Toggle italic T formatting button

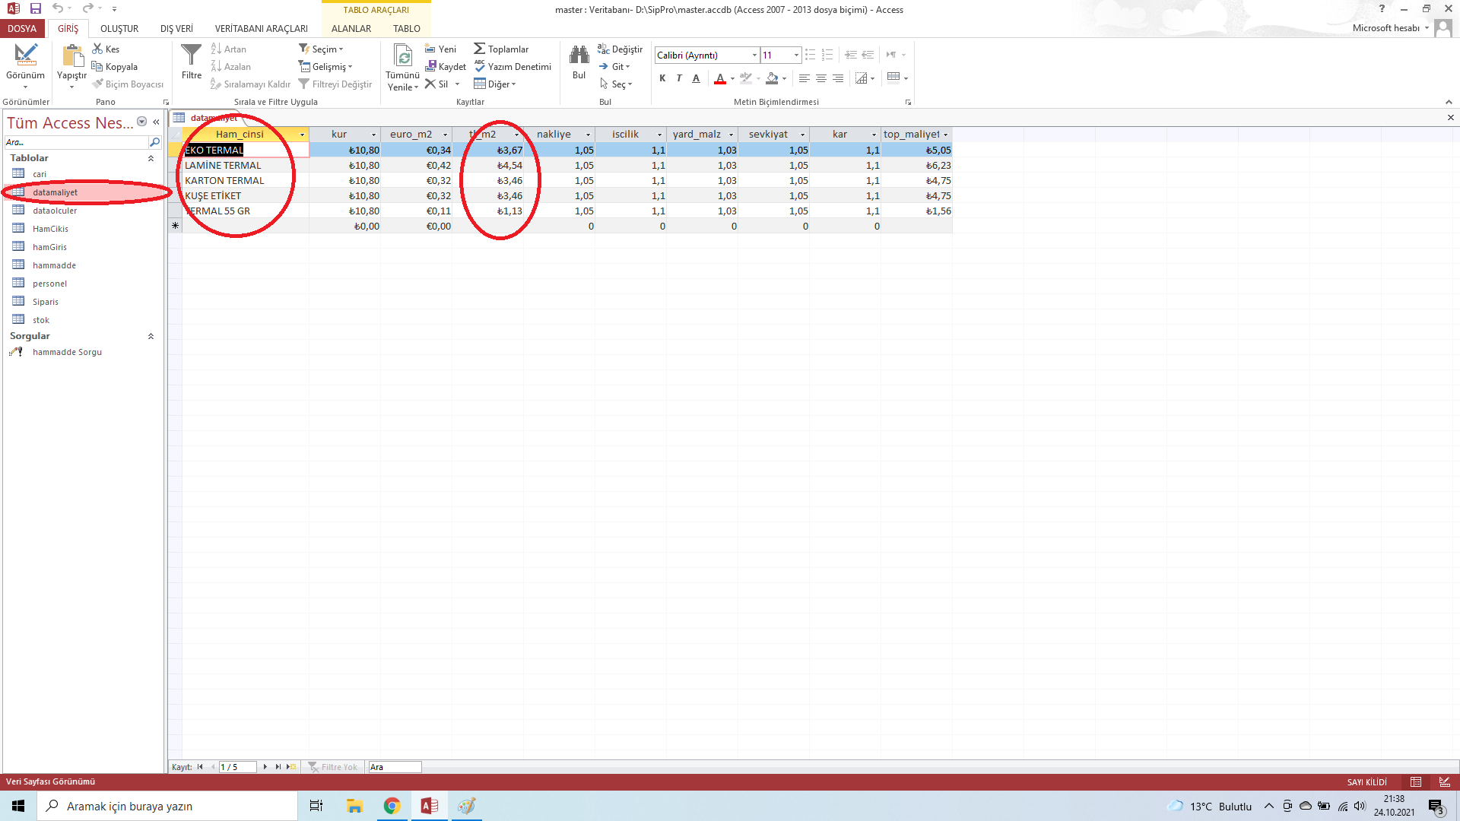click(679, 78)
